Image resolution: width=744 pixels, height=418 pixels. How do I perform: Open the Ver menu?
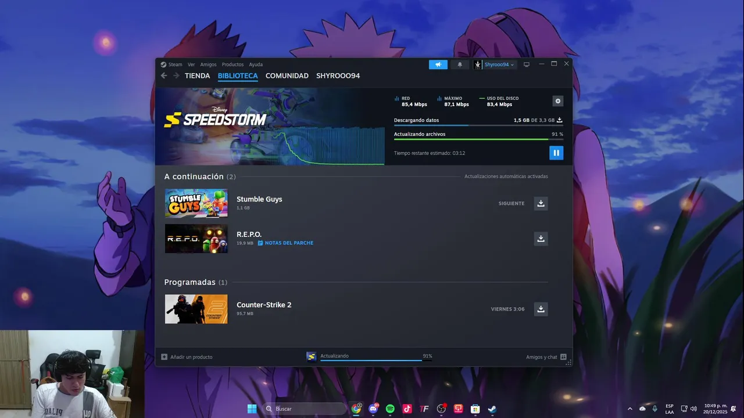(x=191, y=64)
